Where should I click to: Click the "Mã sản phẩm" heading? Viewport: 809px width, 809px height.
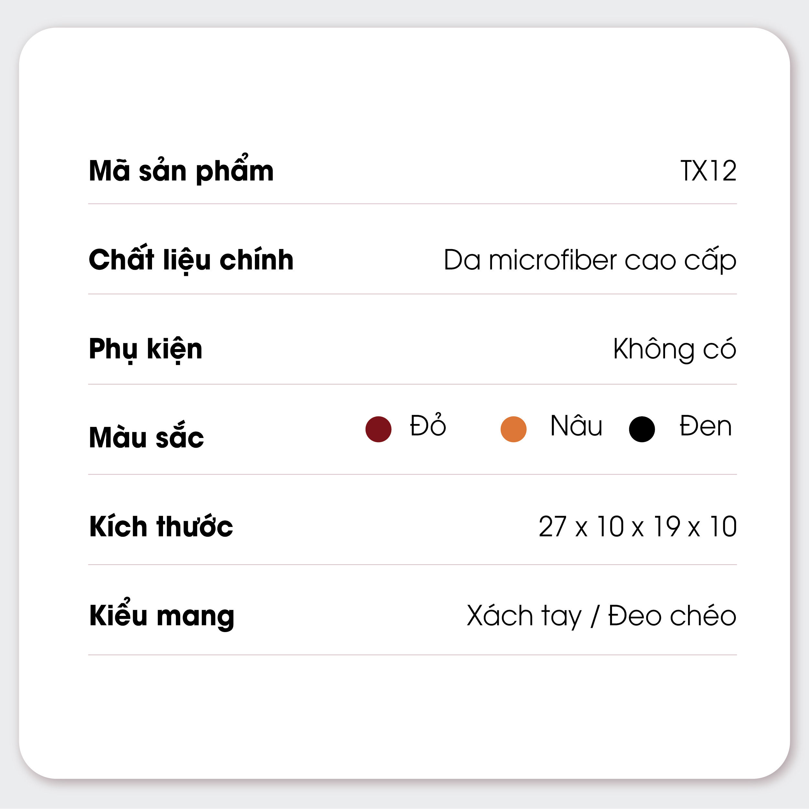[181, 171]
